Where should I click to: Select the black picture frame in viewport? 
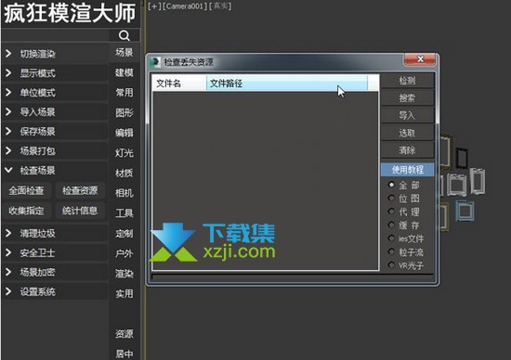pyautogui.click(x=462, y=158)
